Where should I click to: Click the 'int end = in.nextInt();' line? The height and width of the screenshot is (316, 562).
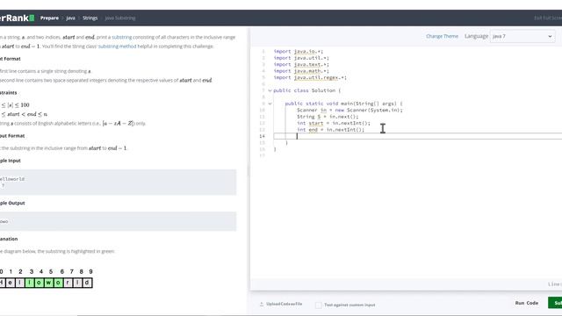[330, 130]
